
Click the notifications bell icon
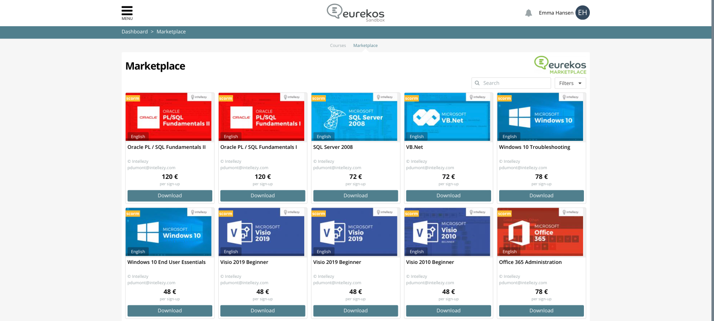528,13
